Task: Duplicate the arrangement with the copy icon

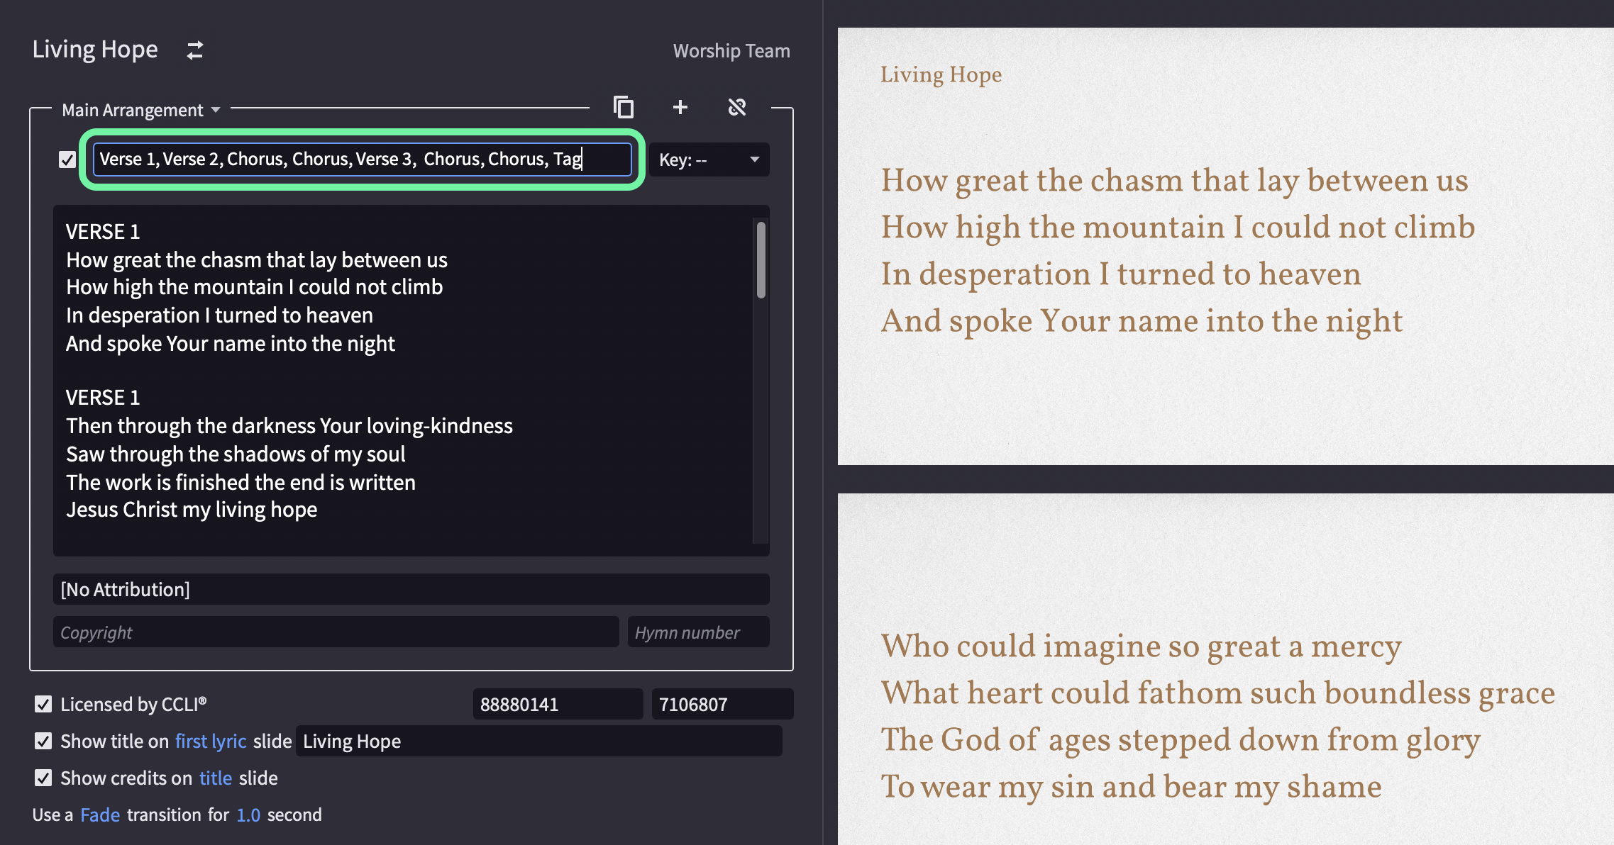Action: pyautogui.click(x=624, y=107)
